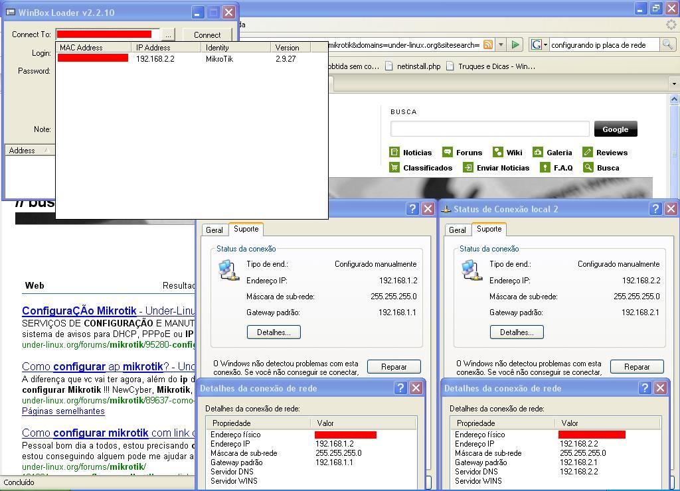Viewport: 680px width, 491px height.
Task: Minimize the WinBox Loader window
Action: tap(198, 13)
